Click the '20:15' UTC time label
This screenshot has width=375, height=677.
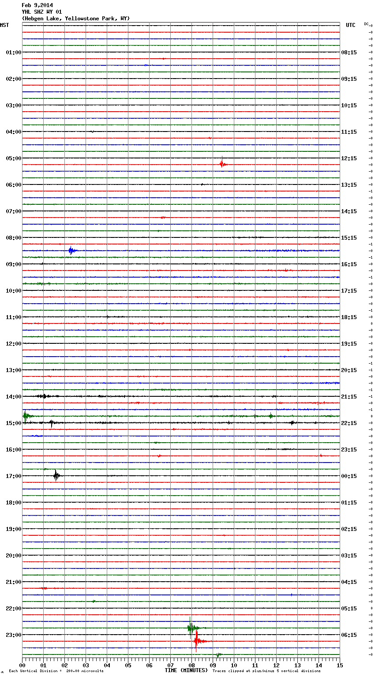pos(349,370)
